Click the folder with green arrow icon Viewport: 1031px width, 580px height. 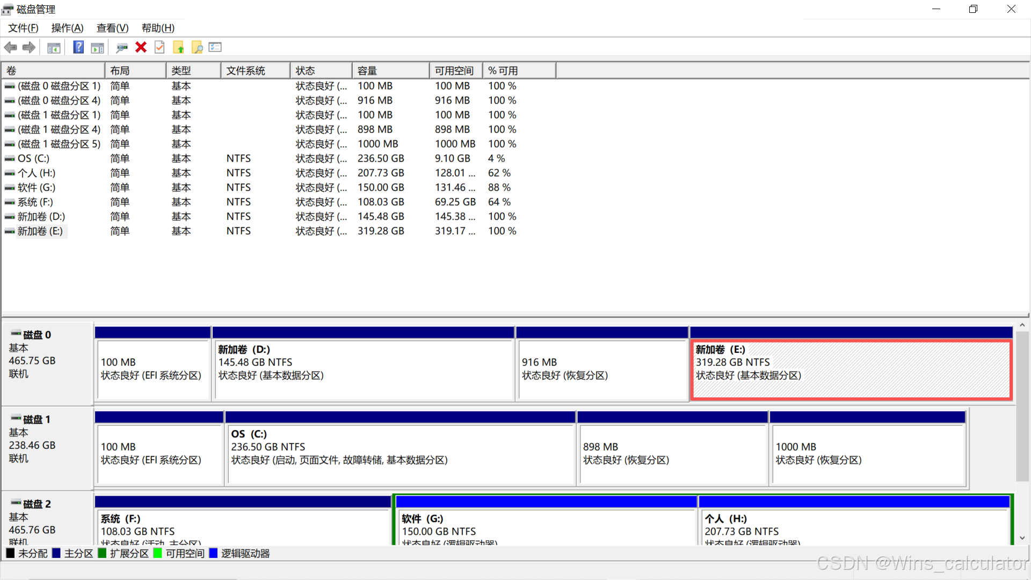[178, 47]
